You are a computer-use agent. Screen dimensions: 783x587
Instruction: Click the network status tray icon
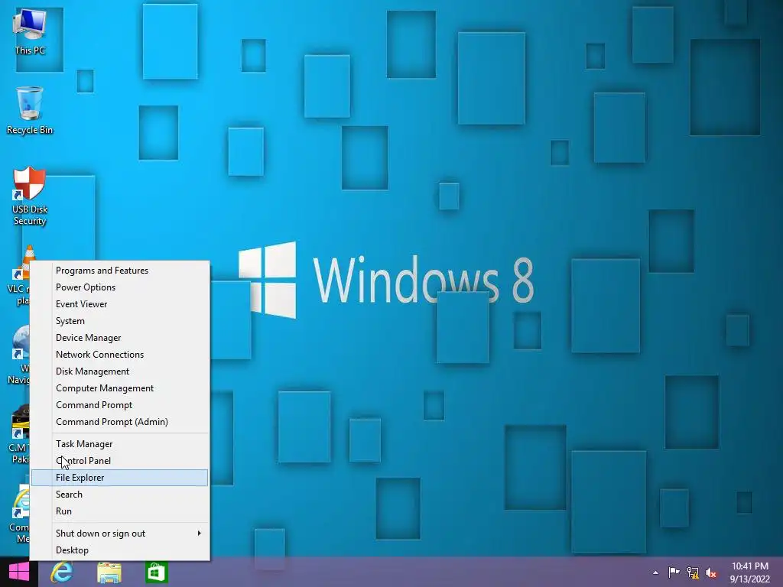(693, 572)
